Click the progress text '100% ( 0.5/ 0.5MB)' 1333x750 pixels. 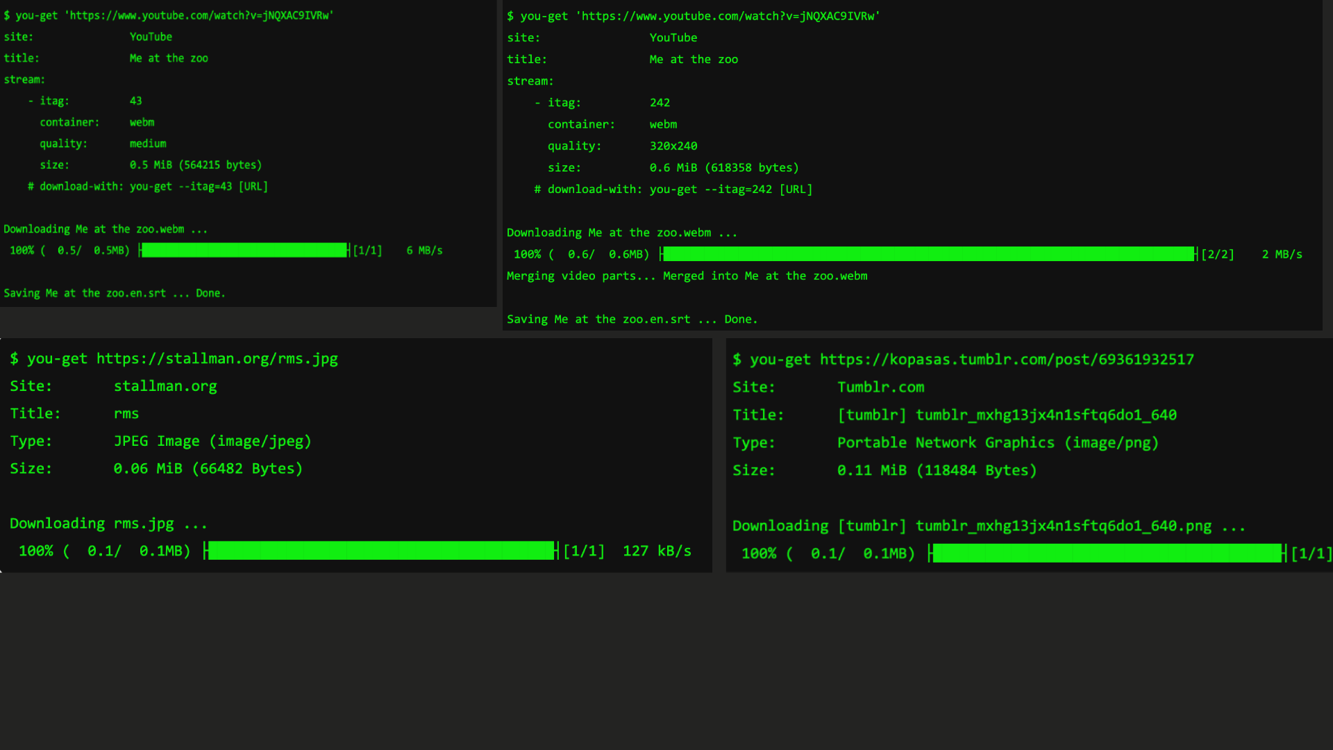pos(69,250)
